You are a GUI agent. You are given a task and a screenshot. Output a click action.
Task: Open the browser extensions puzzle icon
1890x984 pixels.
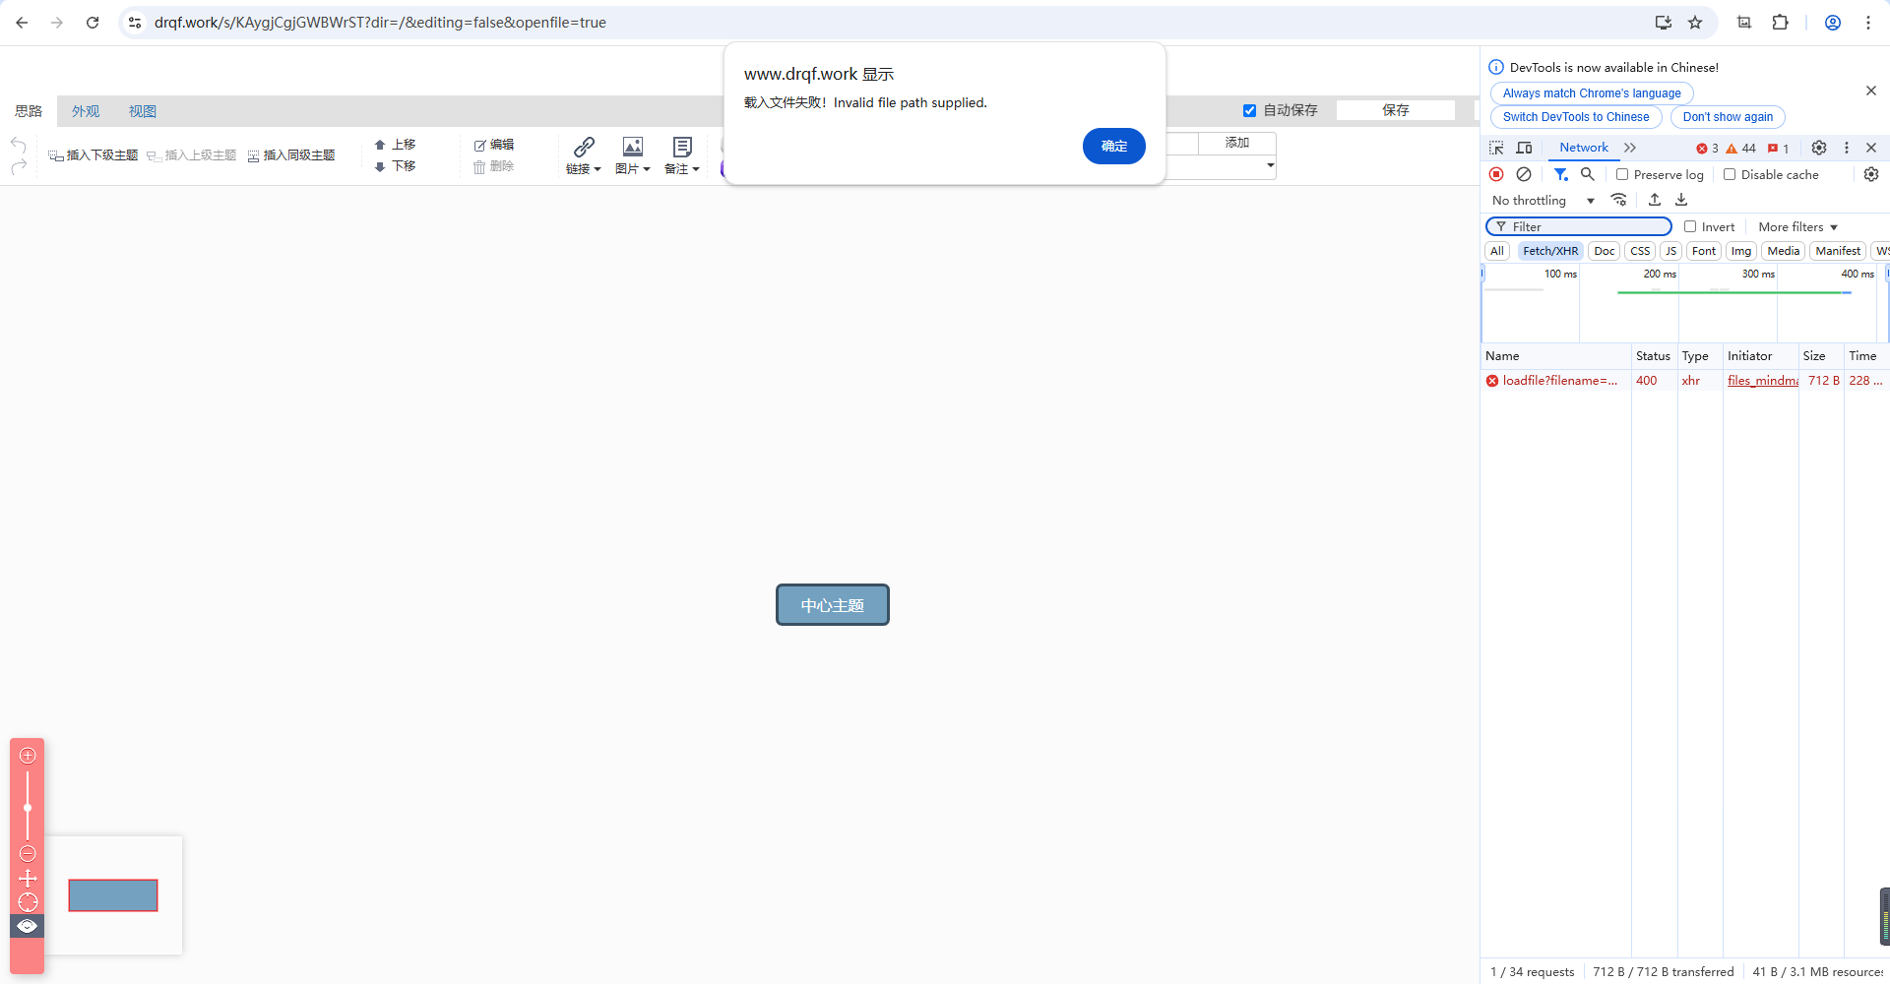(1780, 22)
